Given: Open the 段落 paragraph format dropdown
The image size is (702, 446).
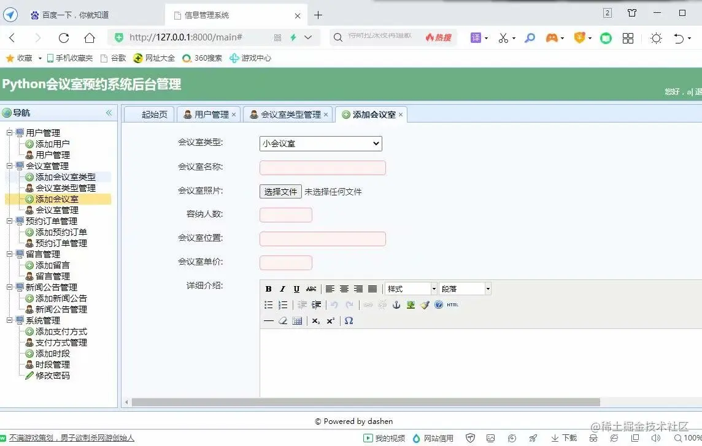Looking at the screenshot, I should point(465,289).
